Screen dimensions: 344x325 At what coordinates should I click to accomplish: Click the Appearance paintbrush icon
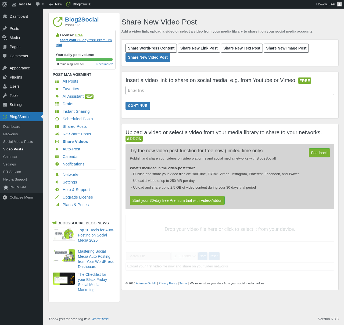pos(5,68)
